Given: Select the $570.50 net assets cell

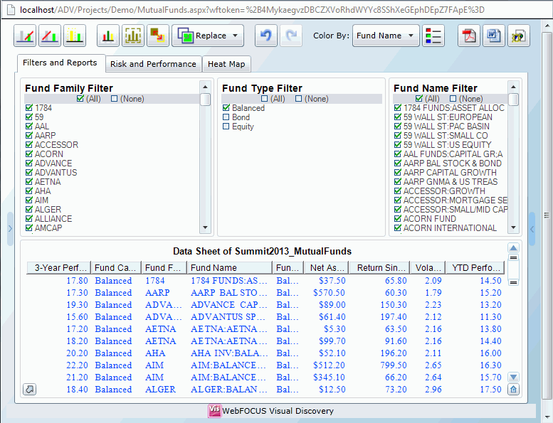Looking at the screenshot, I should coord(330,293).
